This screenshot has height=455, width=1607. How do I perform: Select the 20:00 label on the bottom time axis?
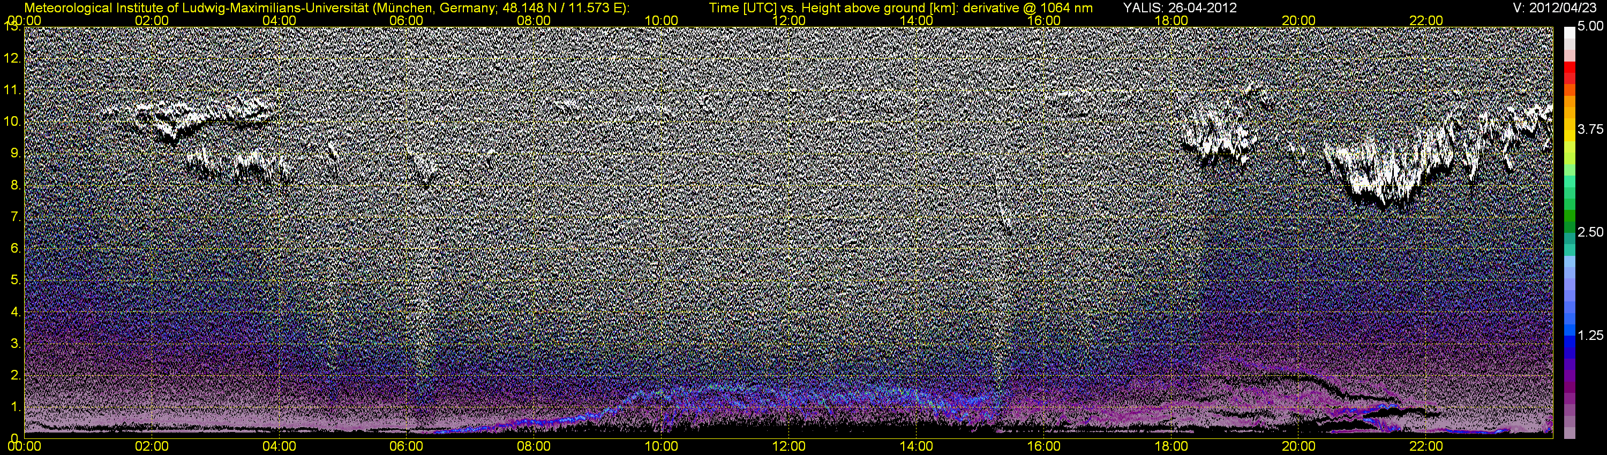[1299, 447]
